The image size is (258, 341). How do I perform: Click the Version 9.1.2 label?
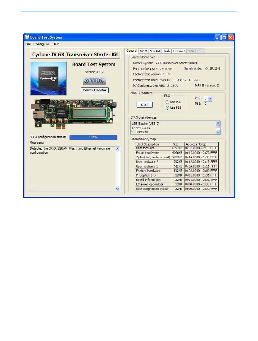pyautogui.click(x=95, y=72)
